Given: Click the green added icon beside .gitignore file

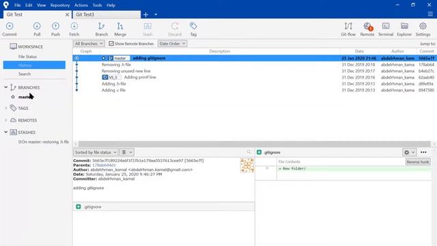Looking at the screenshot, I should point(79,206).
